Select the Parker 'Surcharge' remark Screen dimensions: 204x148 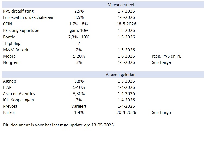click(161, 112)
